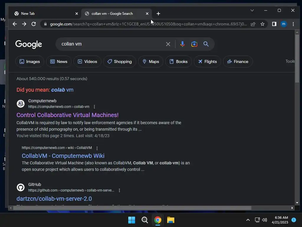Viewport: 302px width, 227px height.
Task: Show hidden system tray icons
Action: 248,220
